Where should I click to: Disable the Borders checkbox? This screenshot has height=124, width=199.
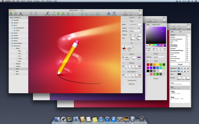[x=123, y=57]
